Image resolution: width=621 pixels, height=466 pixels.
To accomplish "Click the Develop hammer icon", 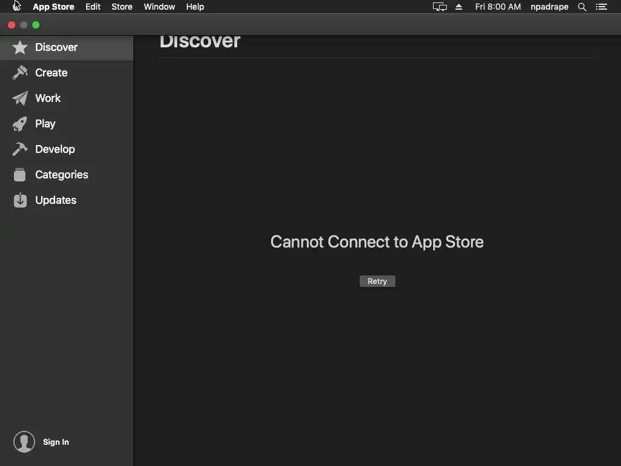I will pos(20,149).
